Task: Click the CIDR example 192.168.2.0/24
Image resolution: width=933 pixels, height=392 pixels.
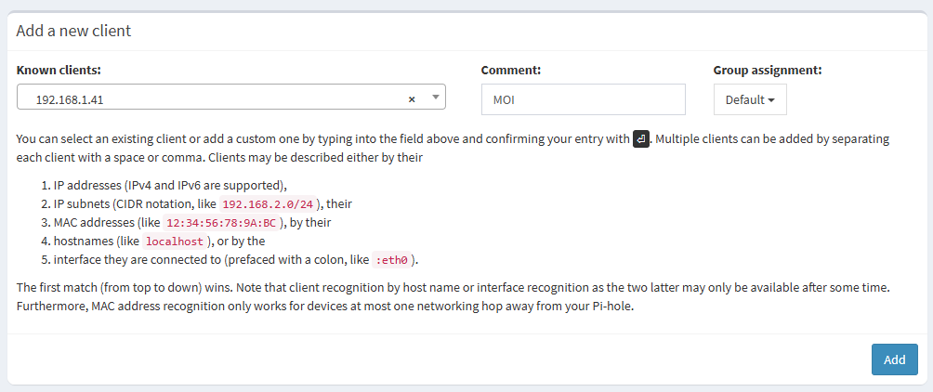Action: pyautogui.click(x=270, y=204)
